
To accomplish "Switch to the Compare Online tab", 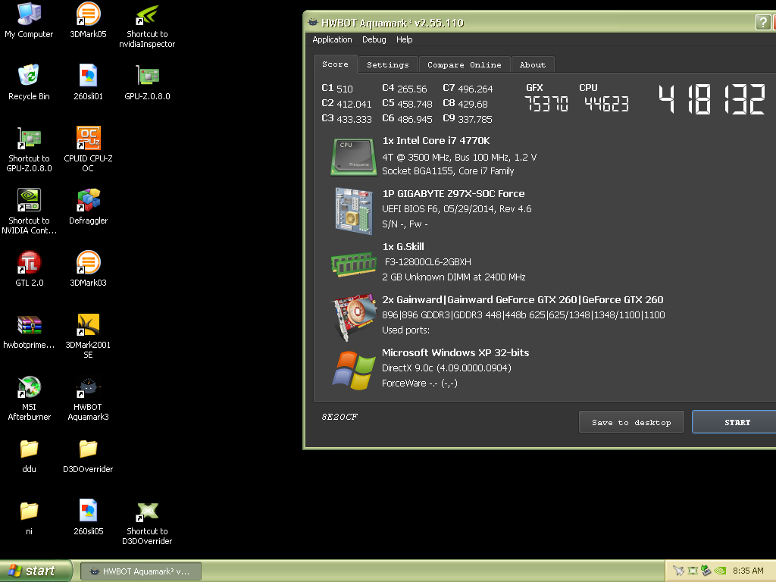I will click(x=465, y=65).
